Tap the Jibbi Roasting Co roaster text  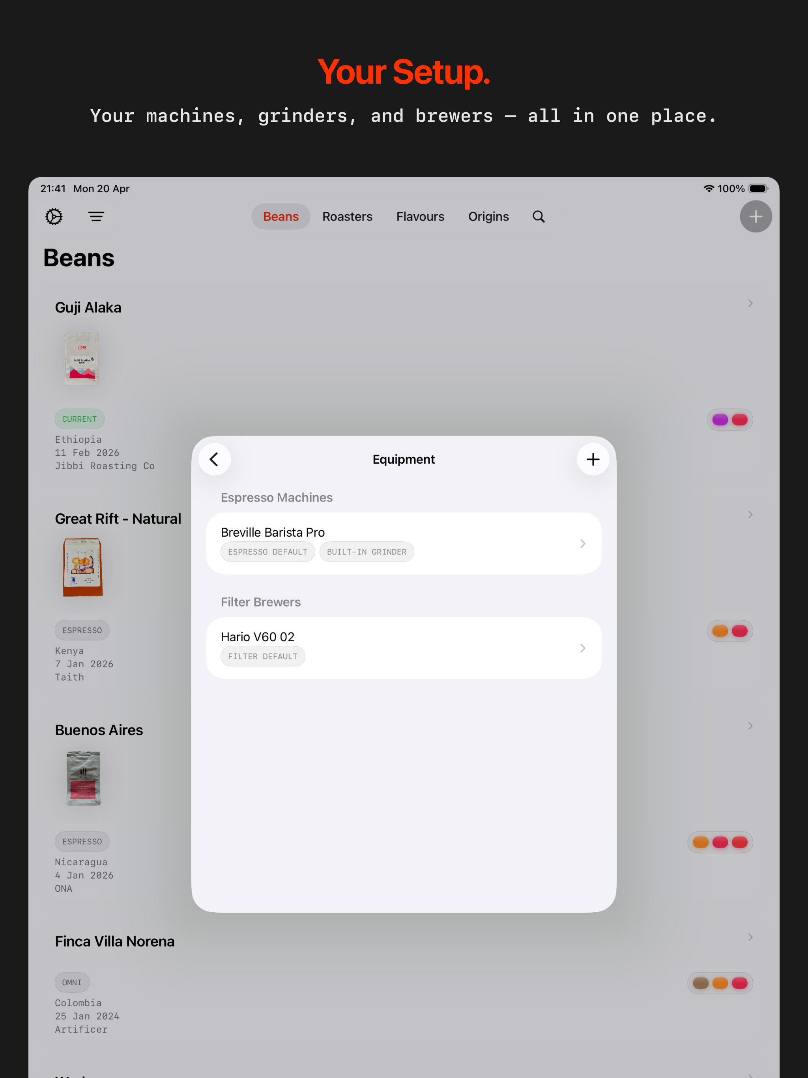coord(105,466)
